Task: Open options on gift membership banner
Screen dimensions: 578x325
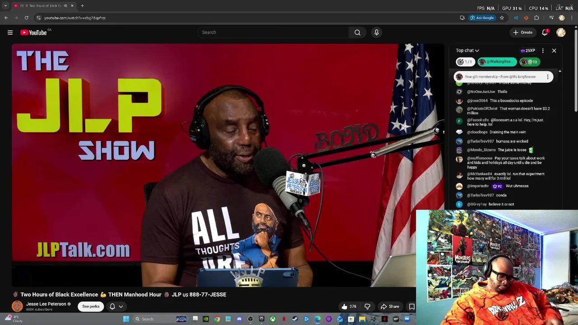Action: click(548, 77)
